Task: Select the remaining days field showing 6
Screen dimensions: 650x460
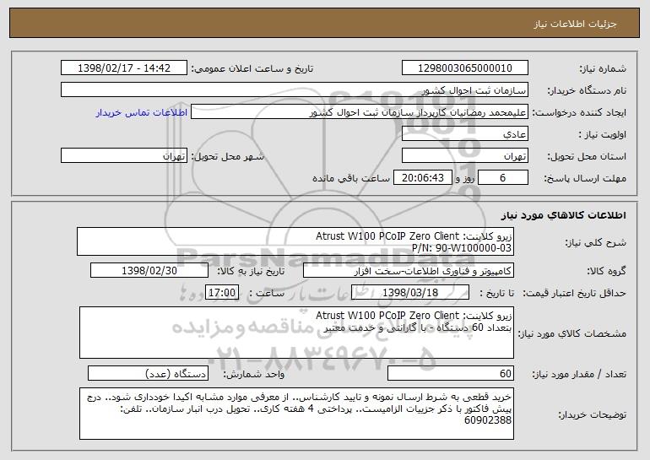Action: pos(503,178)
